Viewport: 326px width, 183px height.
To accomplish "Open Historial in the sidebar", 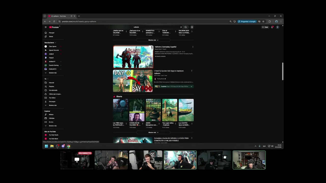I will pyautogui.click(x=51, y=83).
